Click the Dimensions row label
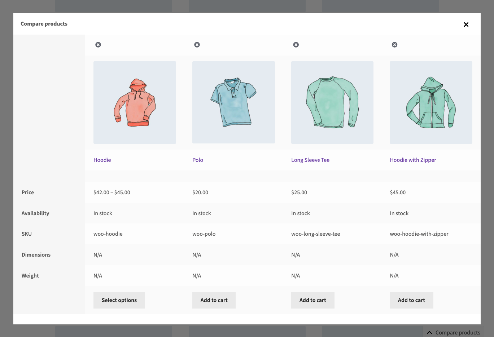 pyautogui.click(x=36, y=255)
